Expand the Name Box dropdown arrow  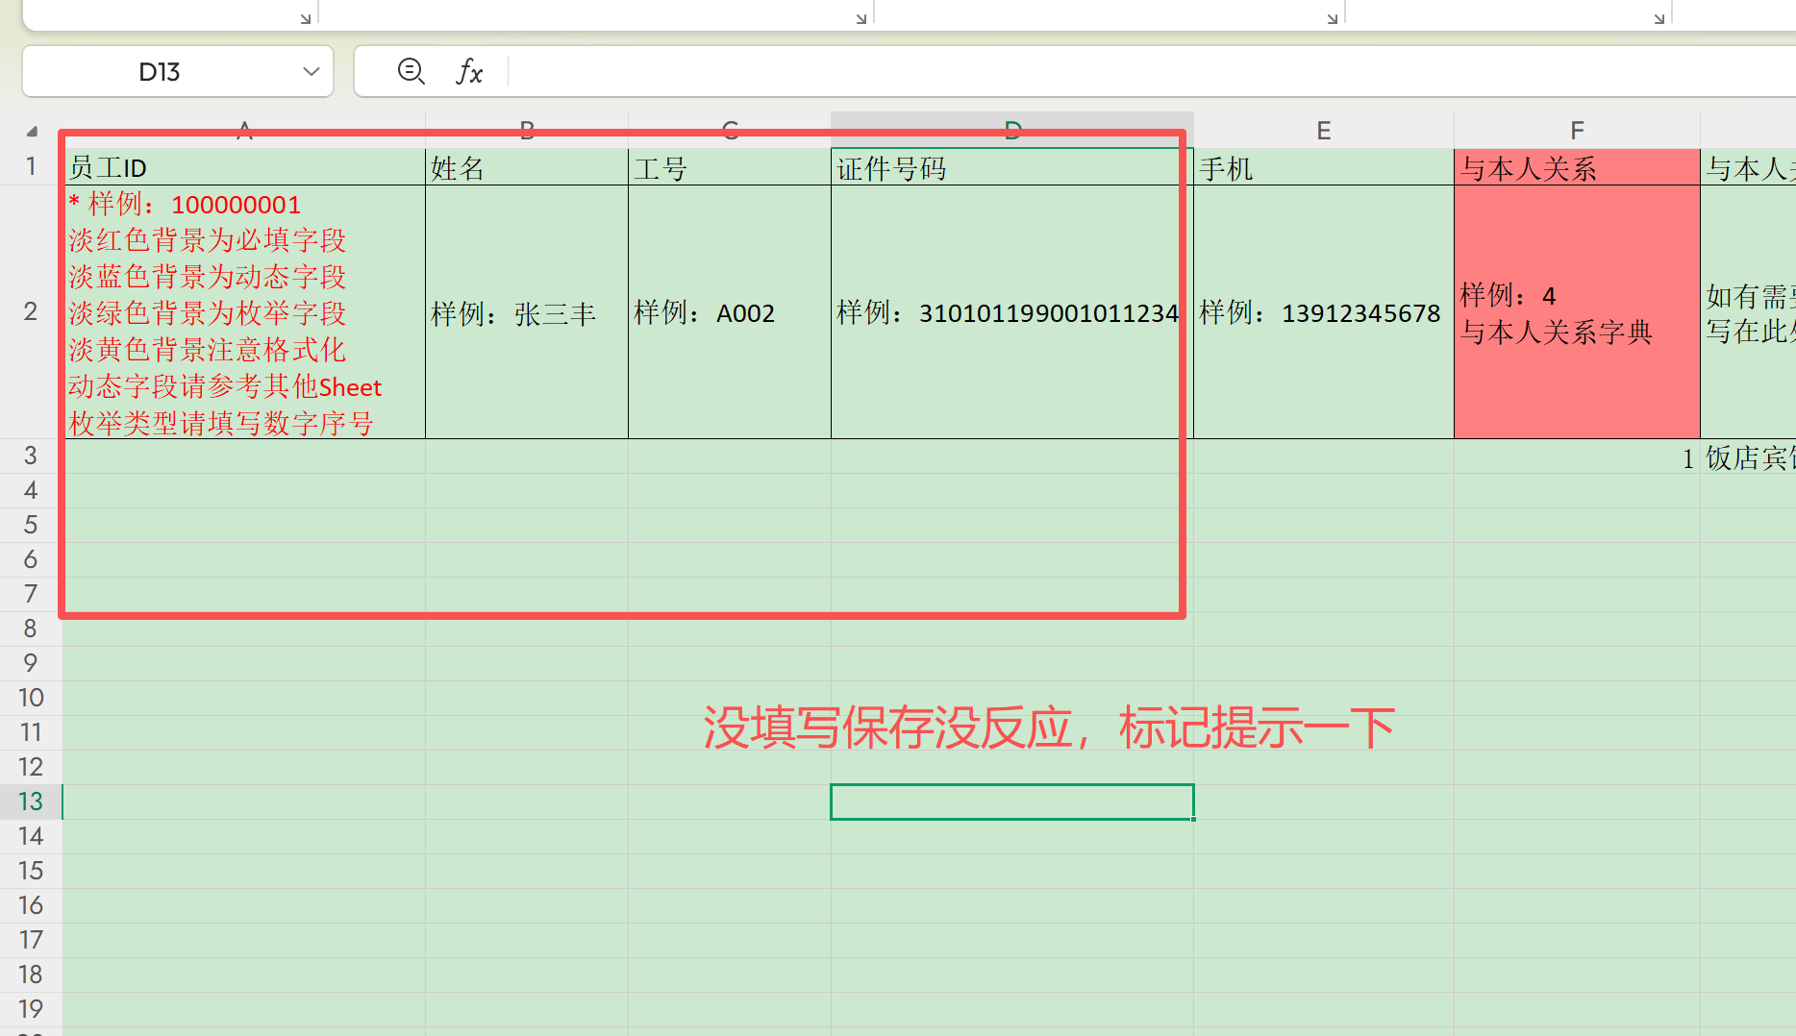311,71
